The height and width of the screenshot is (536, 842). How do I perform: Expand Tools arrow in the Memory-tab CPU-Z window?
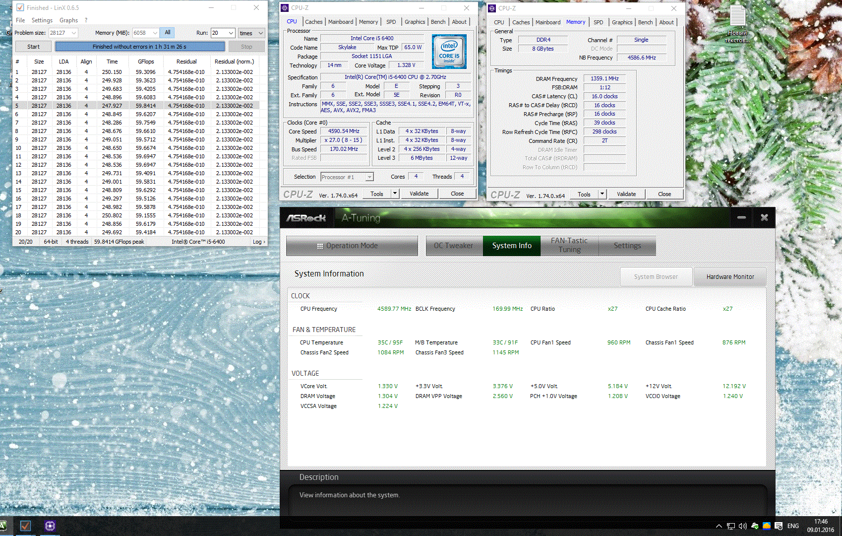pyautogui.click(x=602, y=194)
